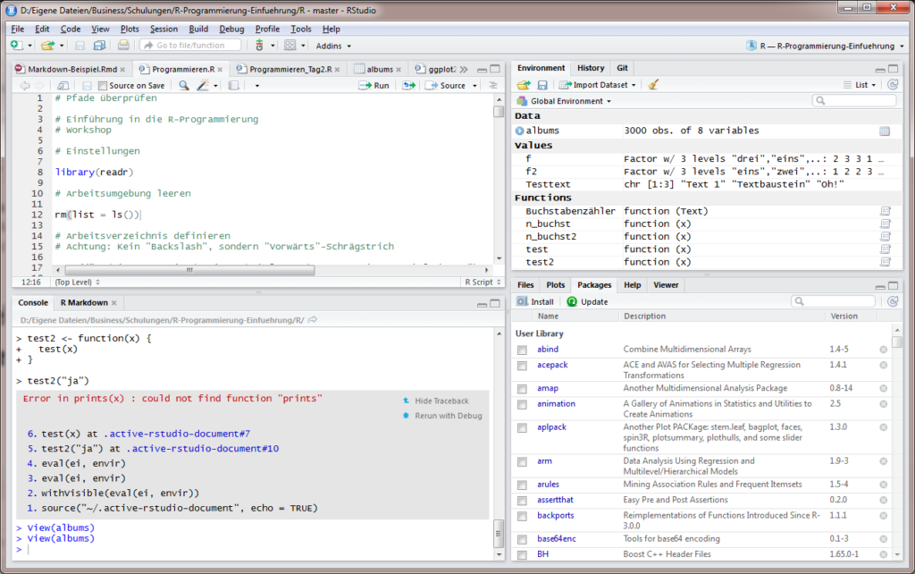Toggle the Source on Save checkbox
The image size is (915, 574).
(x=103, y=86)
